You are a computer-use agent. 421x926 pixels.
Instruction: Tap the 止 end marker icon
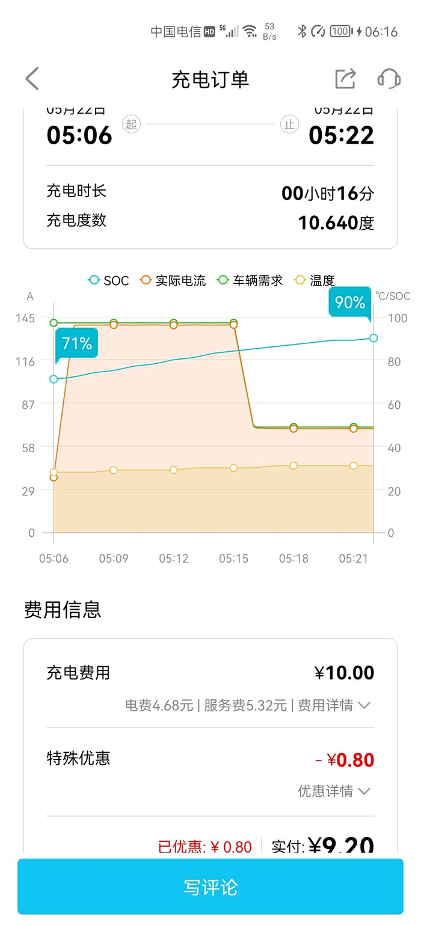289,124
